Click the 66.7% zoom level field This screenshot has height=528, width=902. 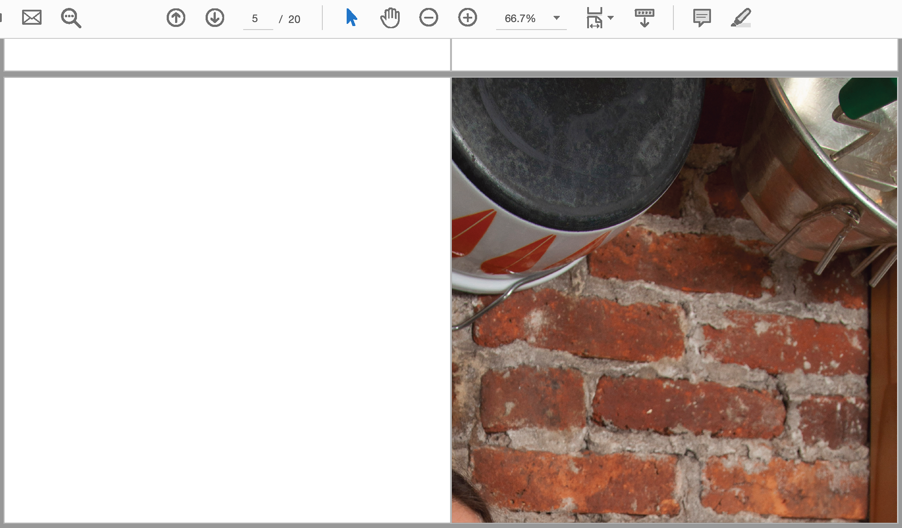[520, 19]
